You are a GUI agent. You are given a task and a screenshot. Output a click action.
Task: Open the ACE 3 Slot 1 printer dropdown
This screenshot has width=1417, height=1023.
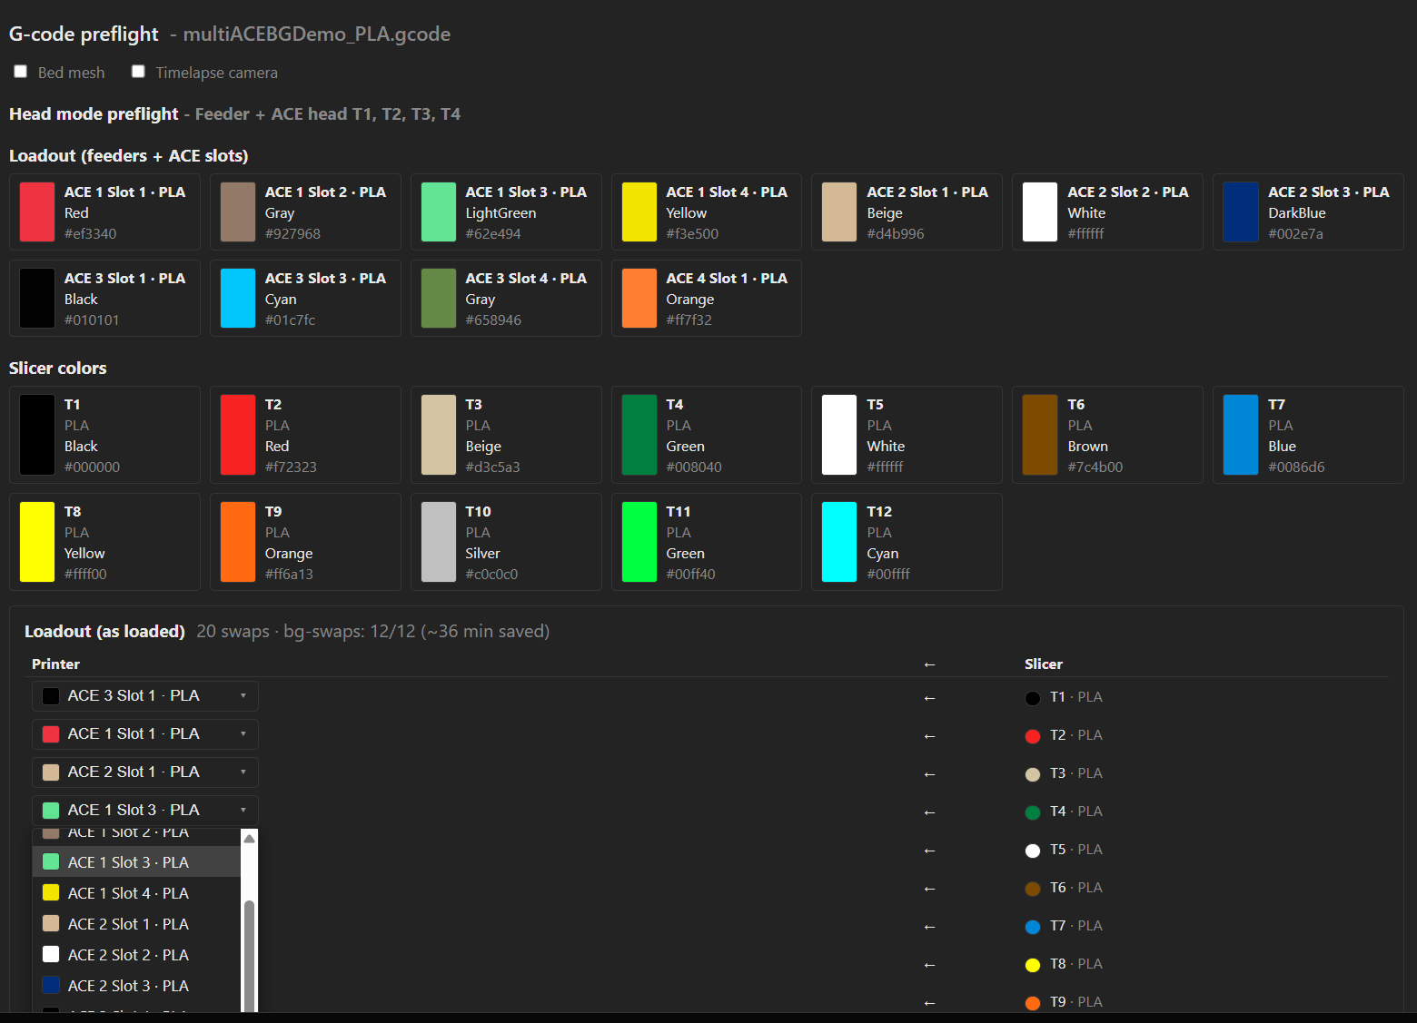click(x=145, y=696)
